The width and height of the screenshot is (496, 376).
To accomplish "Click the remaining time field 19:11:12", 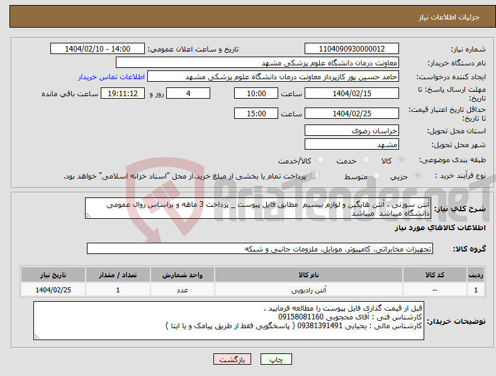I will coord(122,93).
